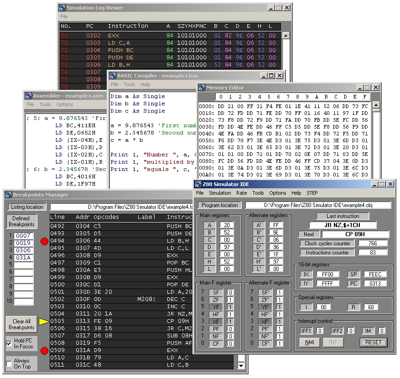Click the Clock cycles counter button

click(327, 243)
